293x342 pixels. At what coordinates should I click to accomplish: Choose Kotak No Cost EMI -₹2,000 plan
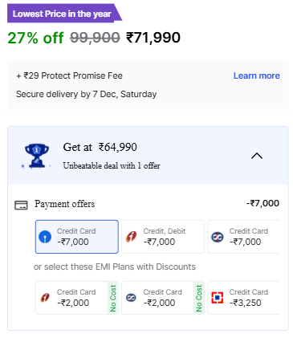click(163, 298)
